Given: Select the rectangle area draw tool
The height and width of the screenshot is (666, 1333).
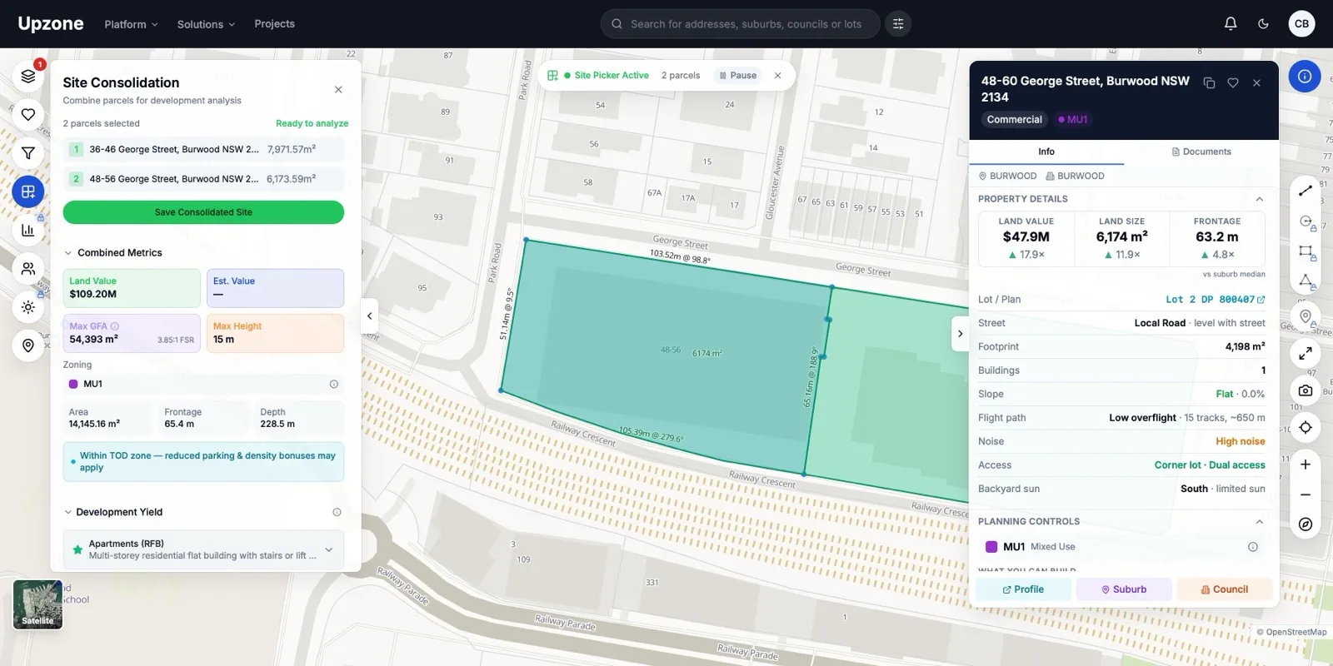Looking at the screenshot, I should [1306, 251].
